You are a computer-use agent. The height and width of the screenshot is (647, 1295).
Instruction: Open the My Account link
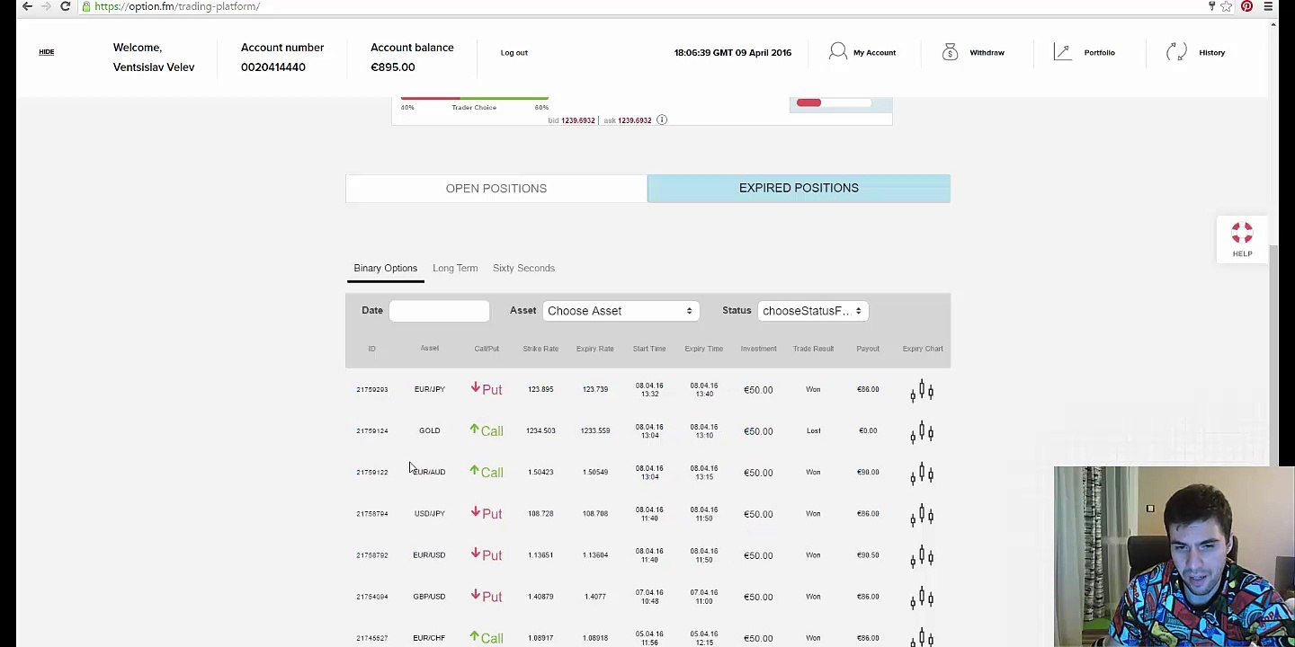click(x=874, y=52)
